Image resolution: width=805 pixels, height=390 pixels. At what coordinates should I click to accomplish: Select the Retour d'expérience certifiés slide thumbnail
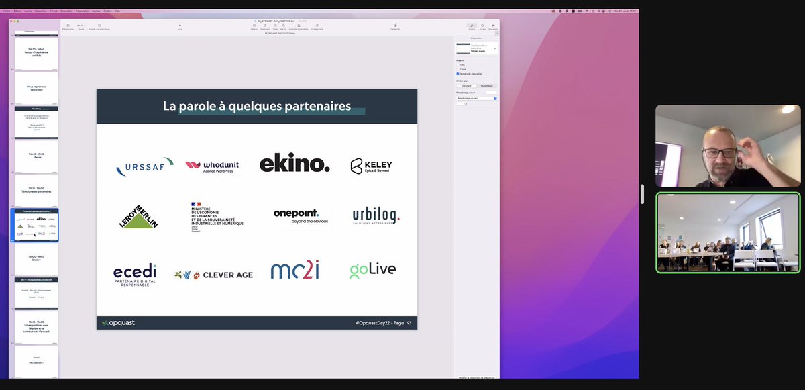click(36, 54)
